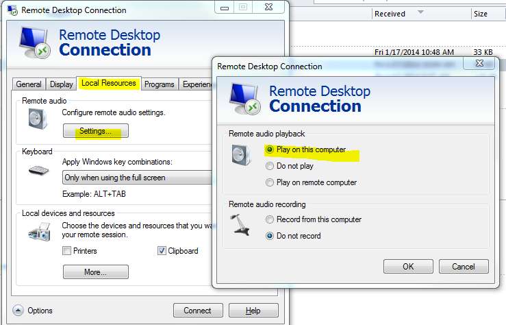Click the speaker icon under Remote audio

click(x=38, y=119)
